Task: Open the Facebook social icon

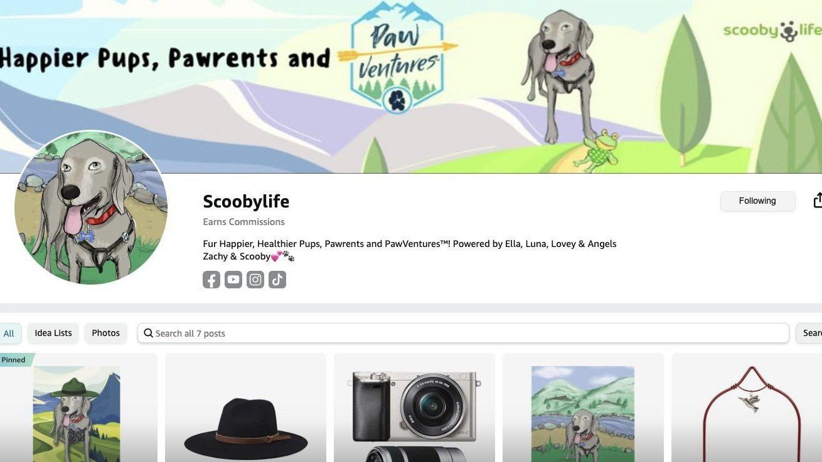Action: click(211, 280)
